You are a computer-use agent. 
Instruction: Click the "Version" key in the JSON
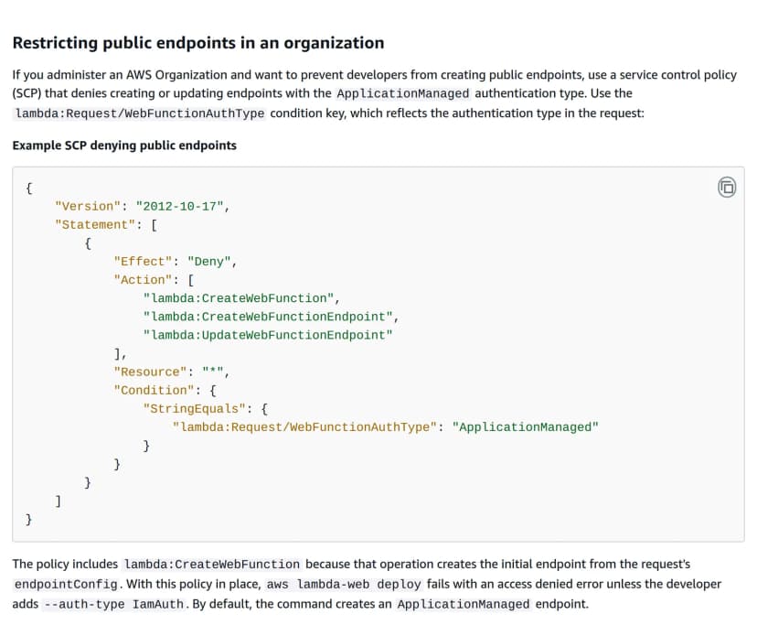[x=88, y=207]
